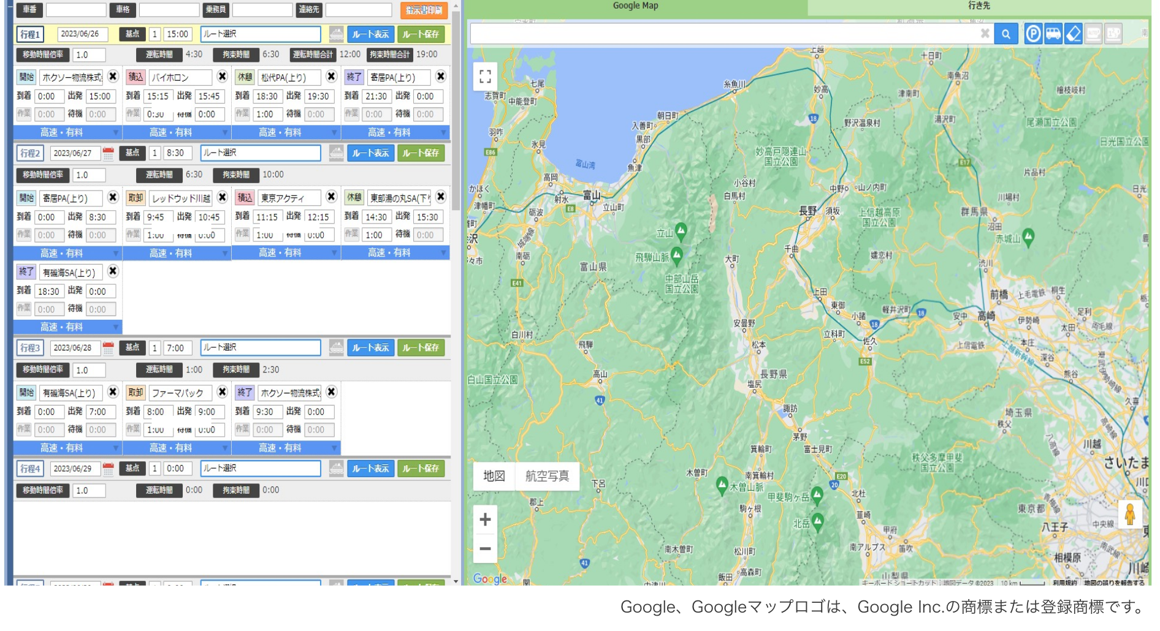Open the ルート選択 combo box in 行程3
The image size is (1160, 631).
(x=261, y=347)
